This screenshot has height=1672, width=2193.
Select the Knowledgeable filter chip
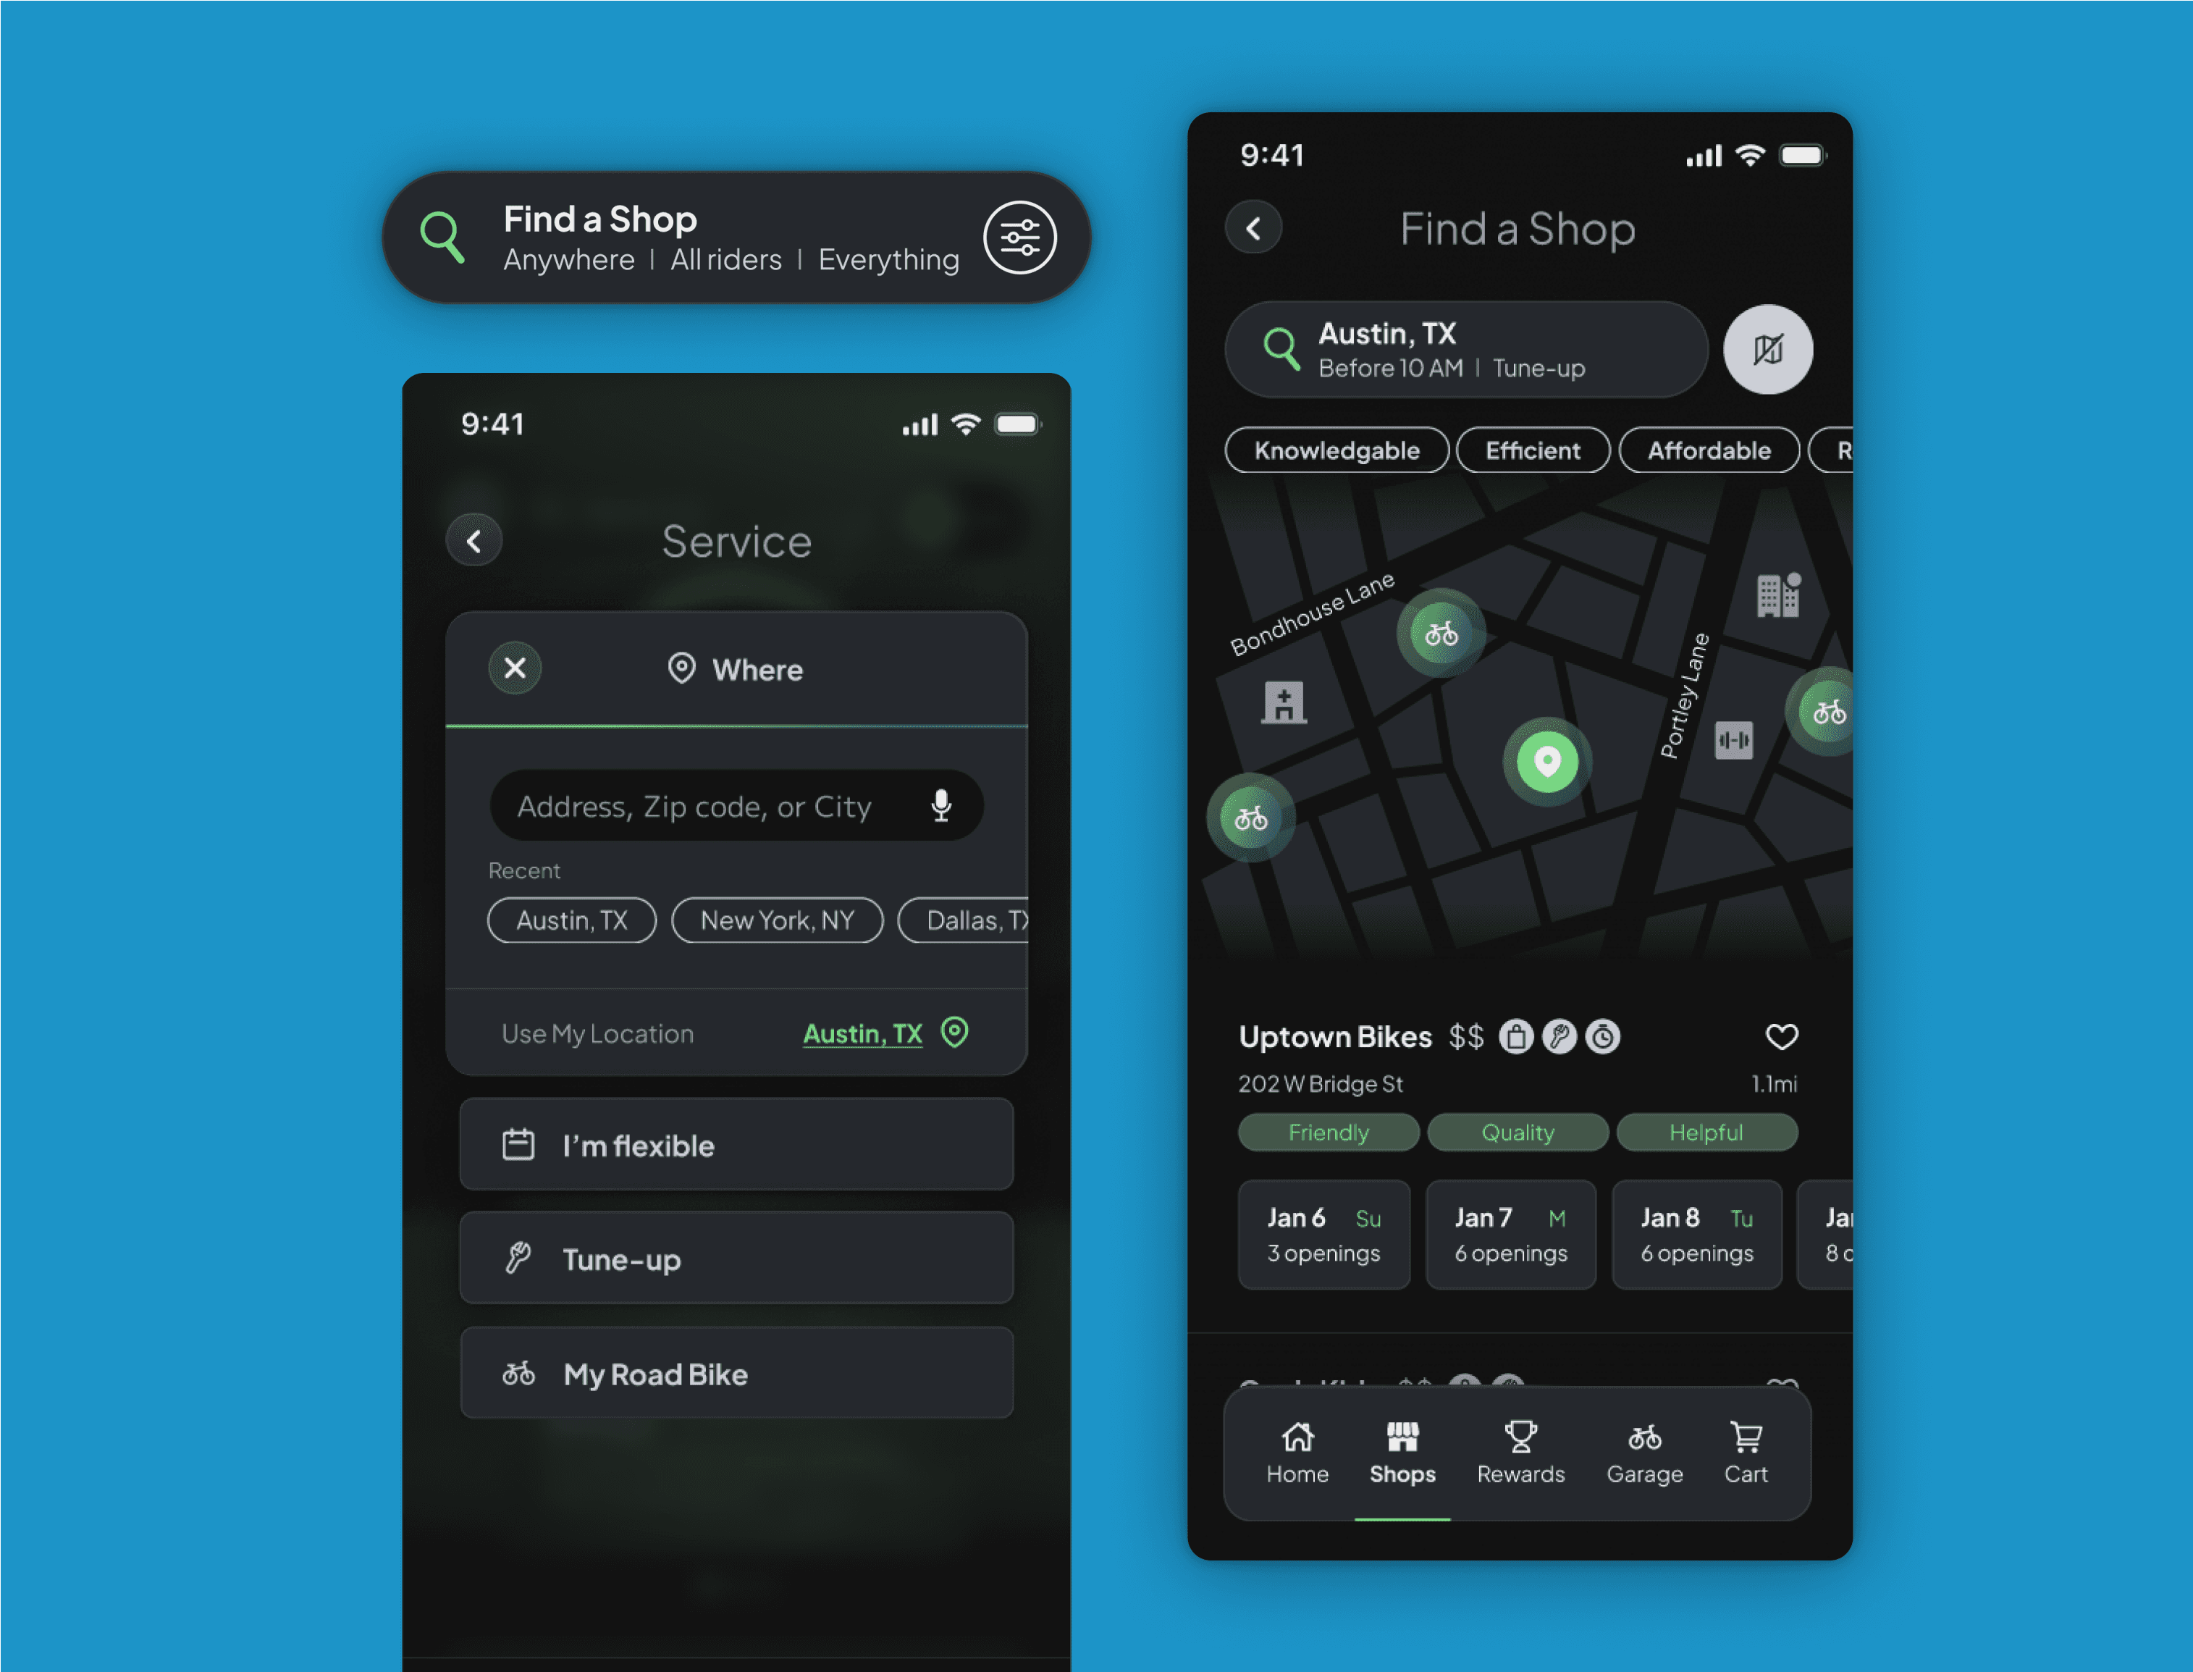pos(1334,450)
